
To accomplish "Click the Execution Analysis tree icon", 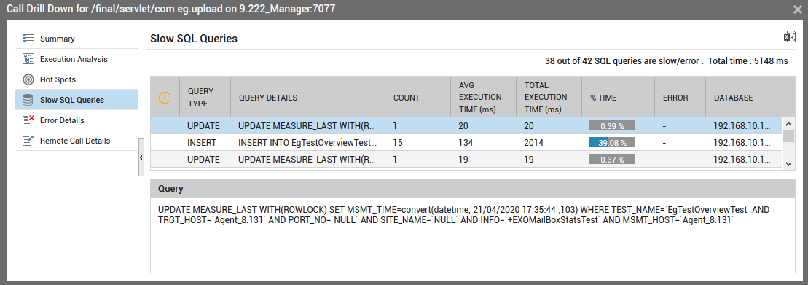I will 28,59.
